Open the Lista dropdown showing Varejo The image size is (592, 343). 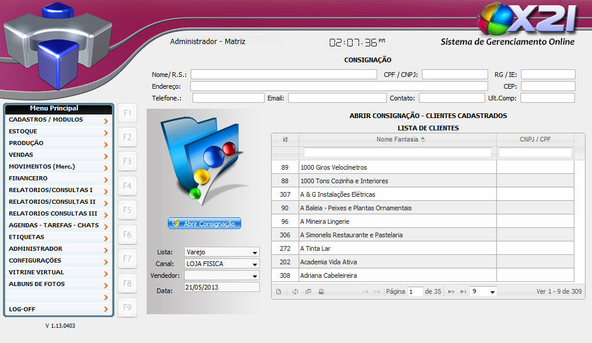coord(221,252)
